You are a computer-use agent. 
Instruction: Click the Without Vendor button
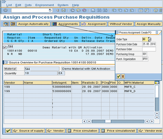(121, 24)
